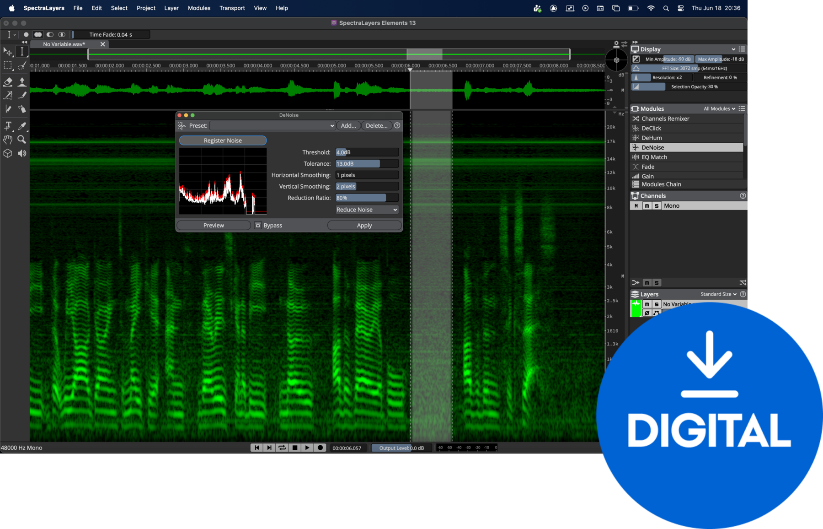Open the All Modules filter dropdown
The image size is (823, 529).
point(720,109)
